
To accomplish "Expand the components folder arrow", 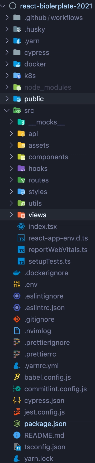I will [x=11, y=157].
